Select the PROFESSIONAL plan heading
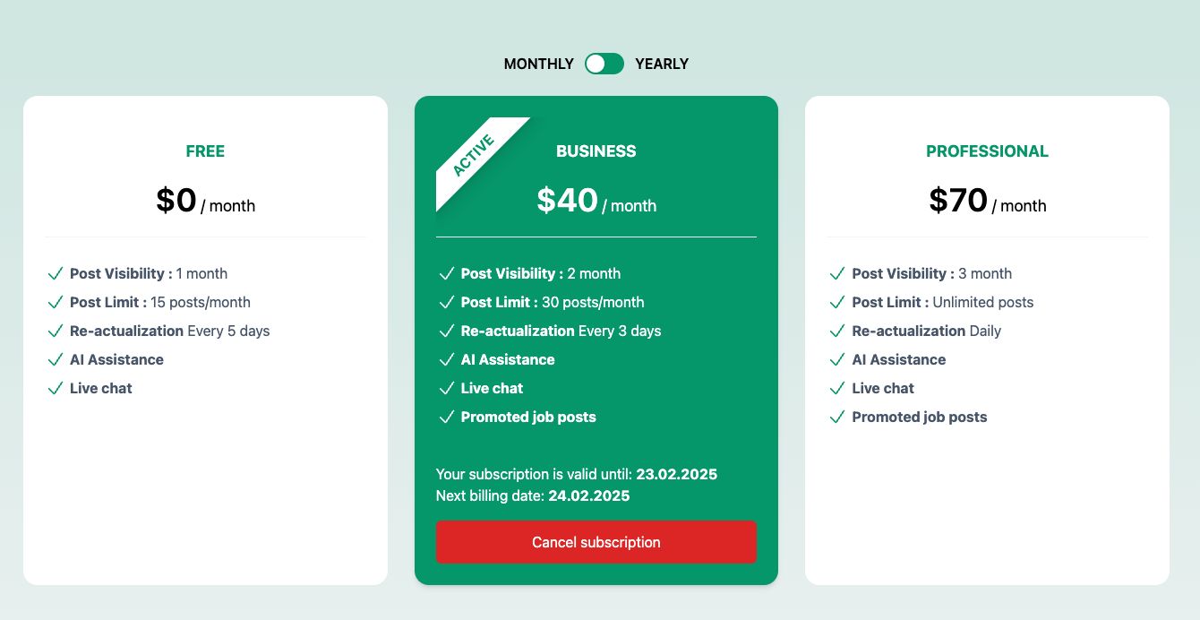Image resolution: width=1200 pixels, height=620 pixels. coord(987,151)
